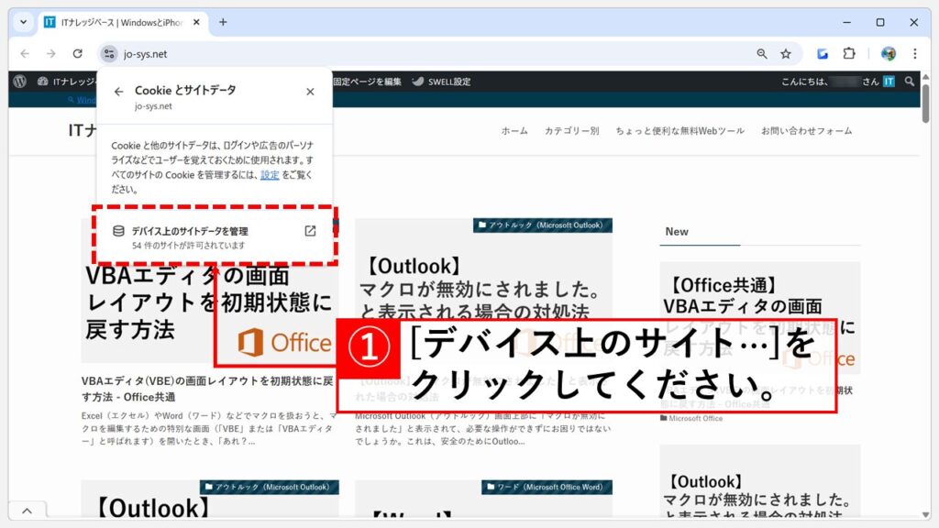The height and width of the screenshot is (528, 939).
Task: Open ちょっと便利な無料Webツール menu item
Action: (679, 130)
